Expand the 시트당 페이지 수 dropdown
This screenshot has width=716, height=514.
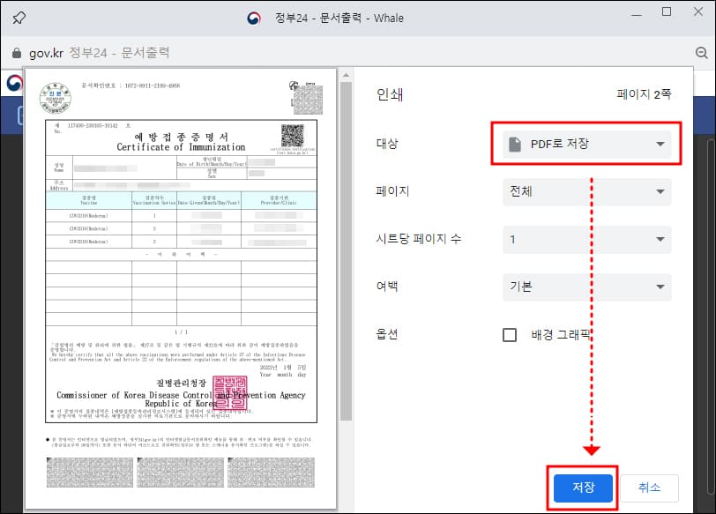click(x=585, y=239)
